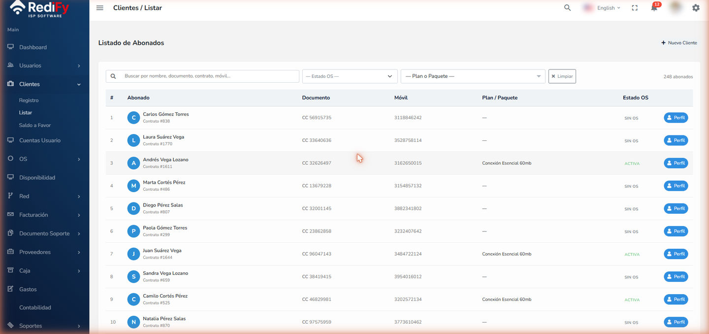
Task: Open the top bar search magnifier
Action: (568, 8)
